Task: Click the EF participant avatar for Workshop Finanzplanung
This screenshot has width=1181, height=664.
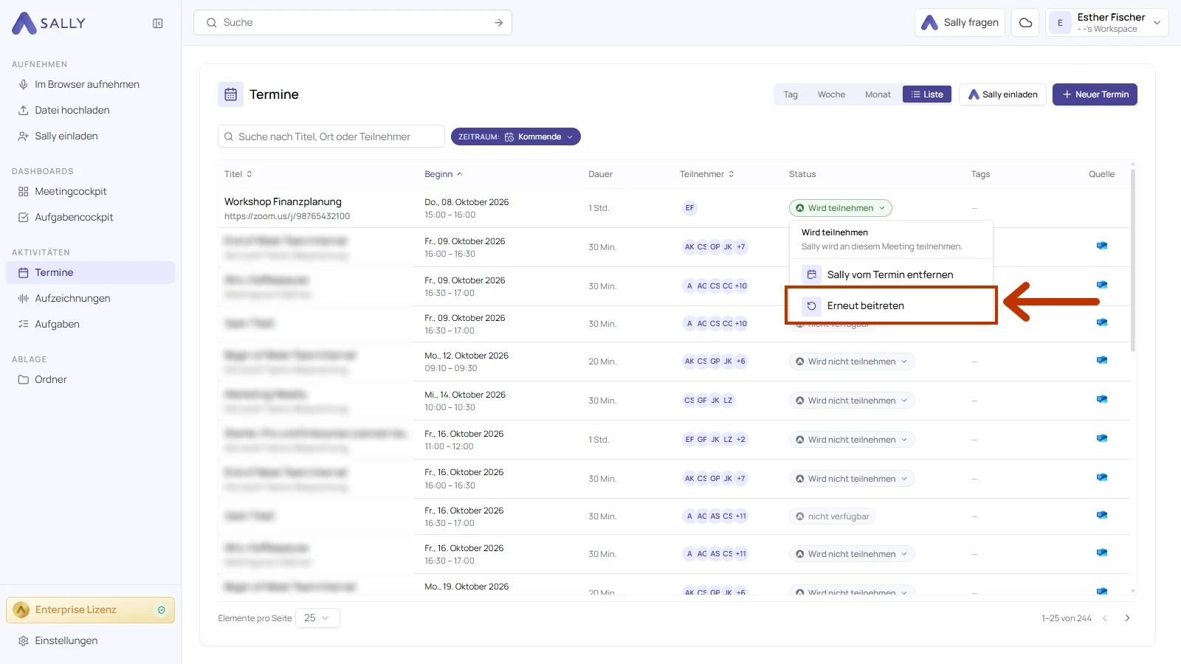Action: pyautogui.click(x=689, y=209)
